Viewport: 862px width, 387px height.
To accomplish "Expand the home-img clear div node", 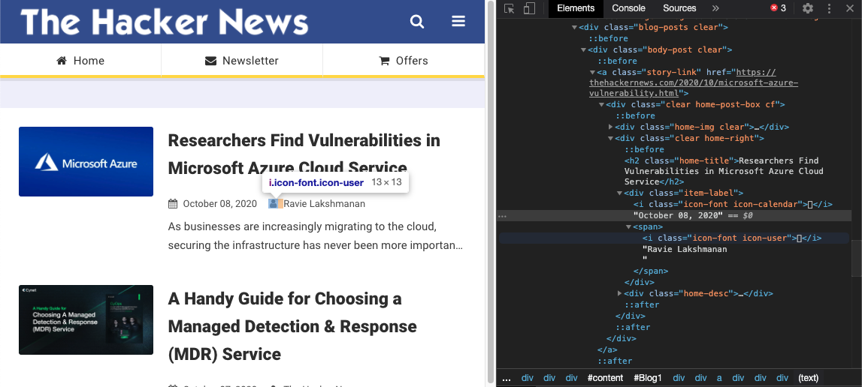I will (x=611, y=127).
